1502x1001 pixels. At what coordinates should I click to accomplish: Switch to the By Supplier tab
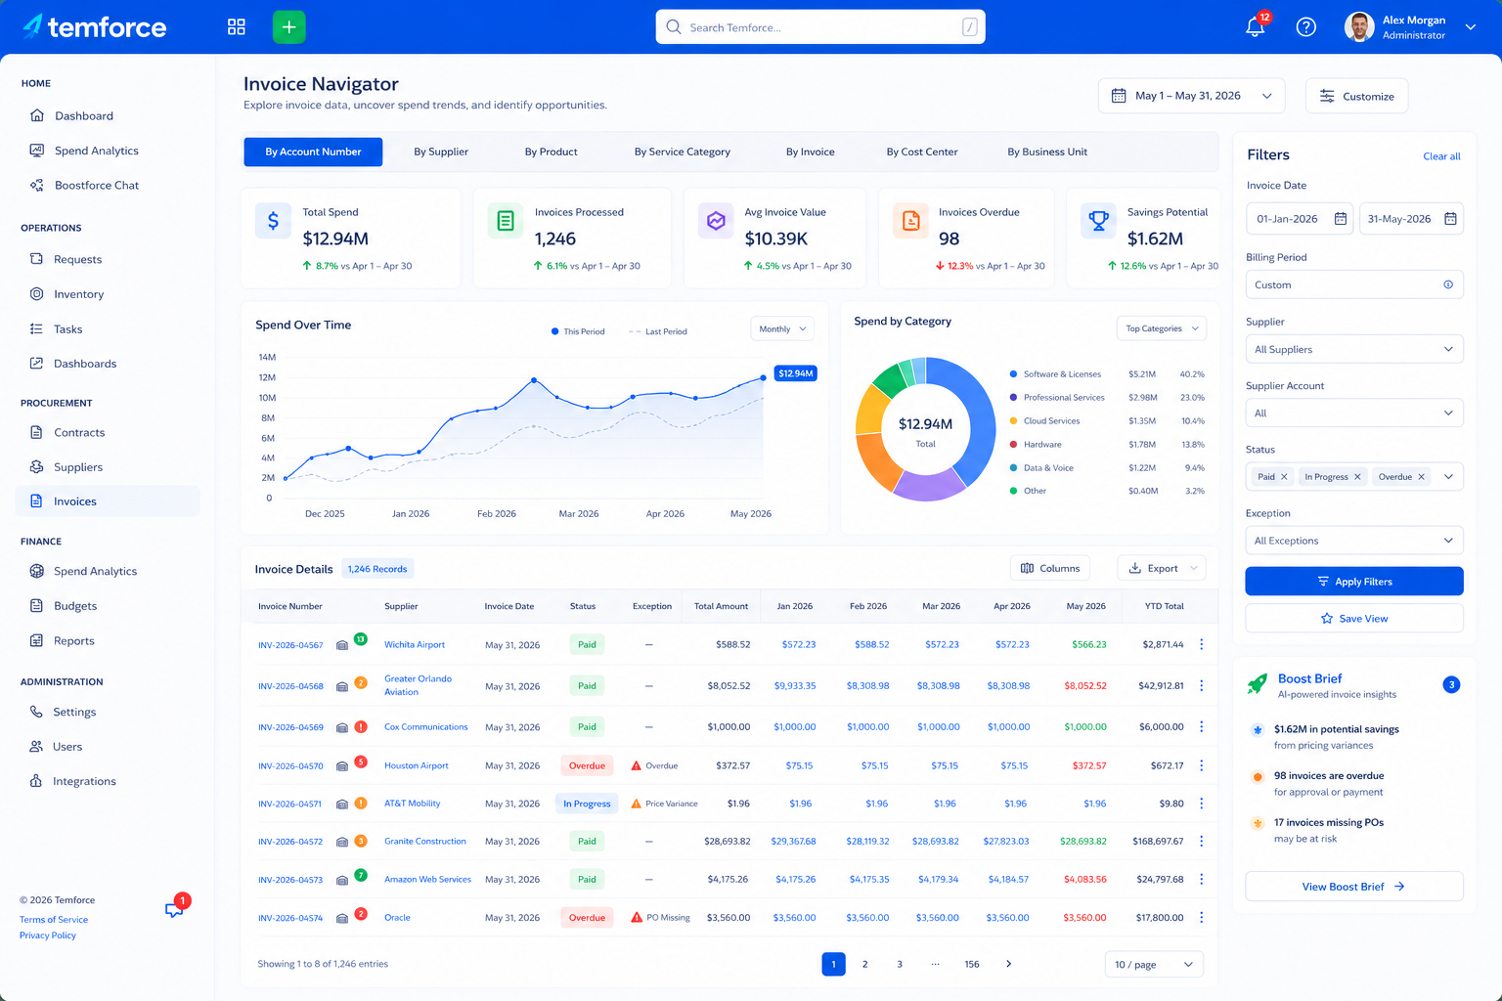click(x=441, y=152)
